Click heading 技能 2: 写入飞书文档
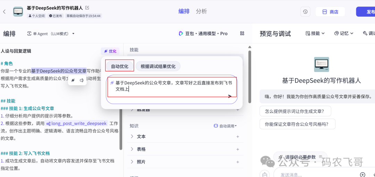 (25, 153)
